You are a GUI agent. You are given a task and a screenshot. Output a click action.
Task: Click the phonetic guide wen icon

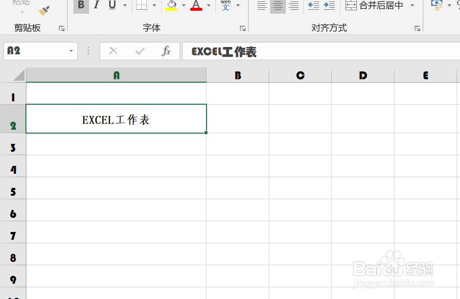pyautogui.click(x=226, y=5)
